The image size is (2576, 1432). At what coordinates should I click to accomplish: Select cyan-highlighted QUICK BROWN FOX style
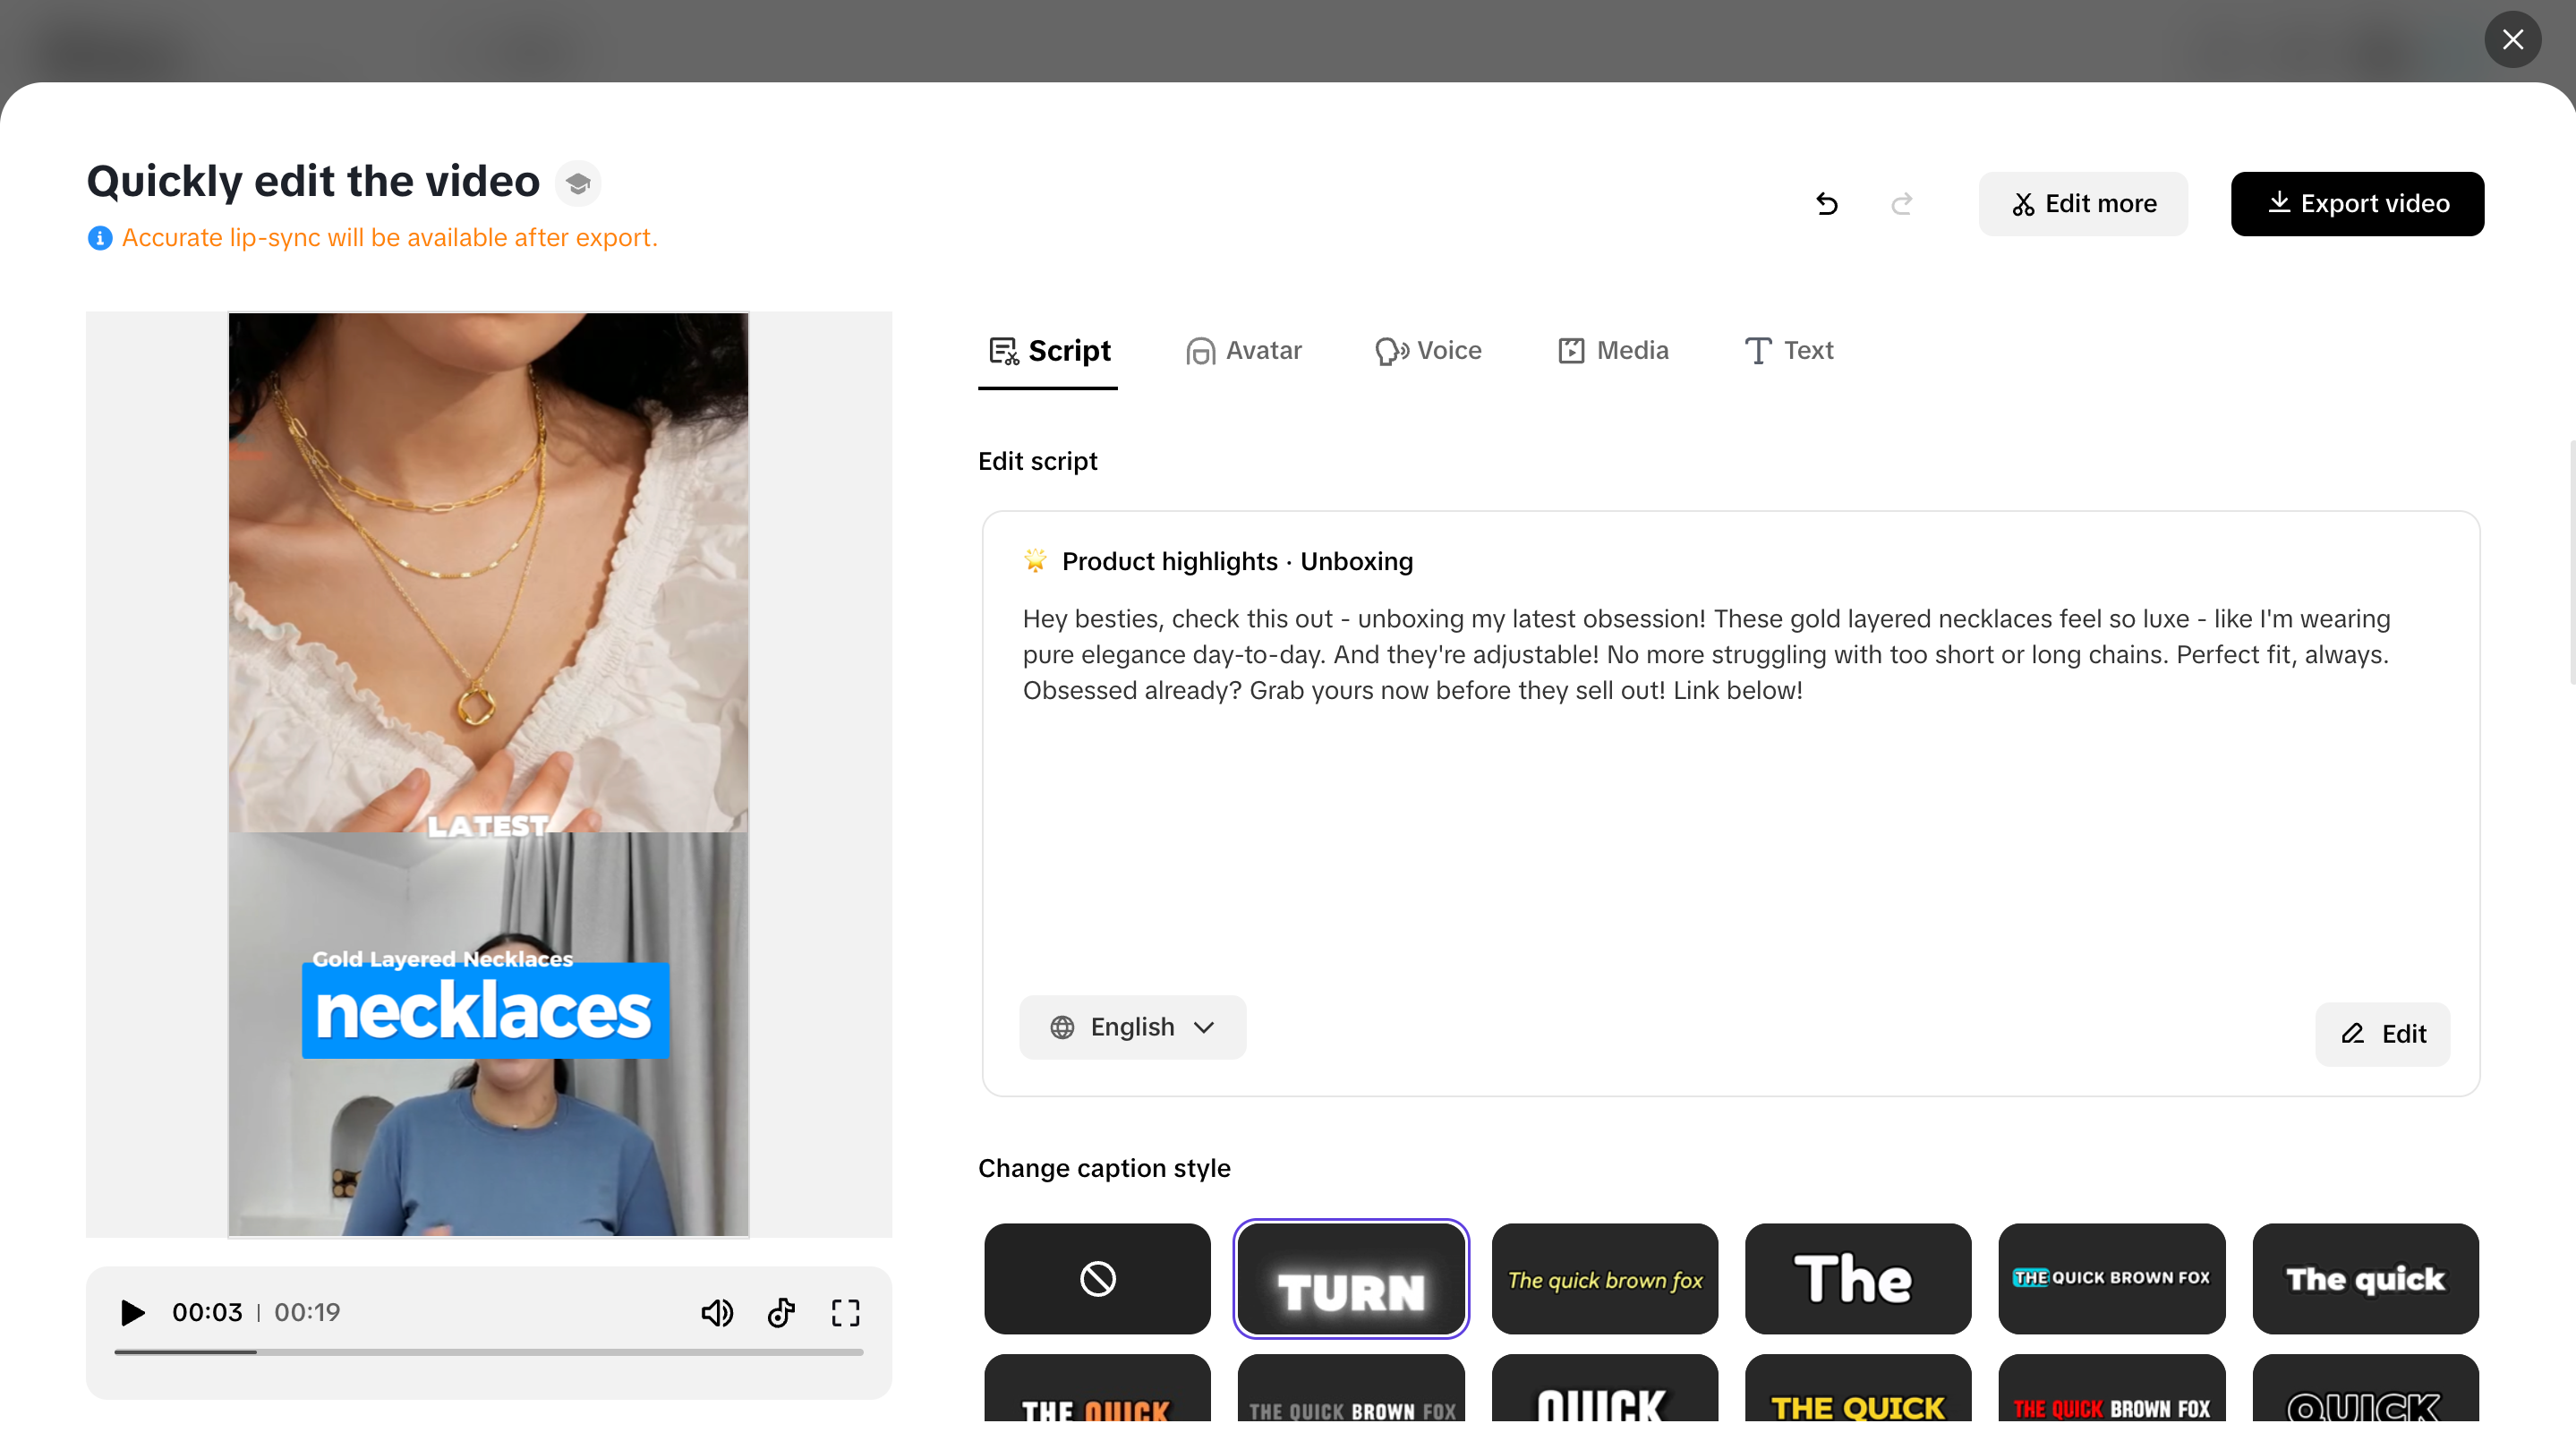(2112, 1278)
